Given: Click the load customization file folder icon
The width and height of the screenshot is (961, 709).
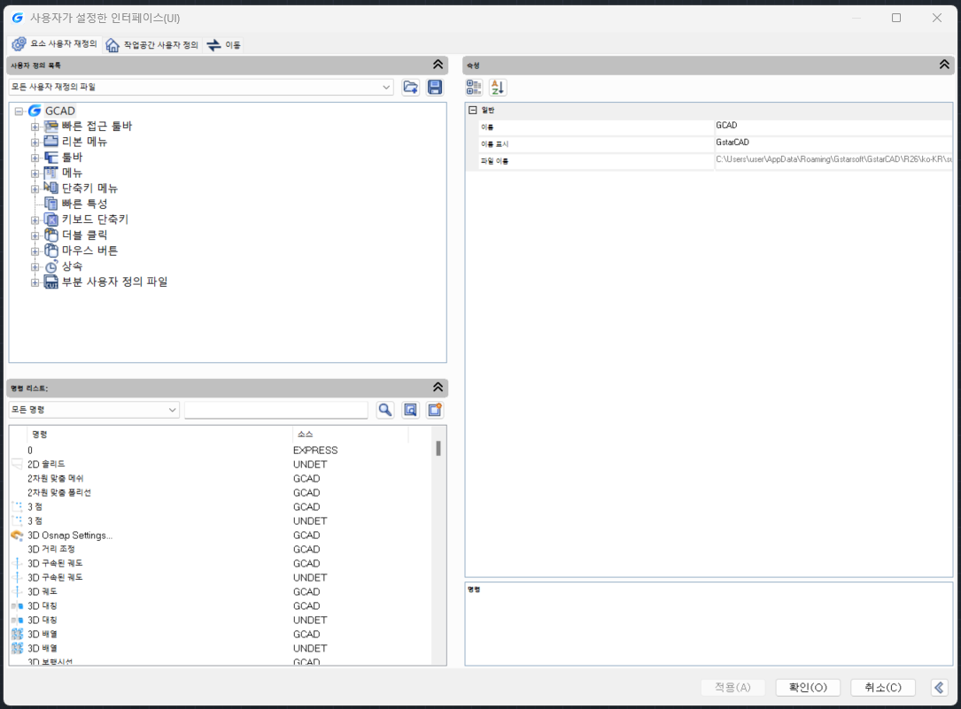Looking at the screenshot, I should 410,87.
